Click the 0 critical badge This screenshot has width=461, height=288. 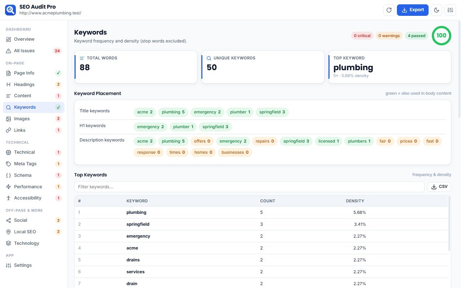click(x=362, y=36)
